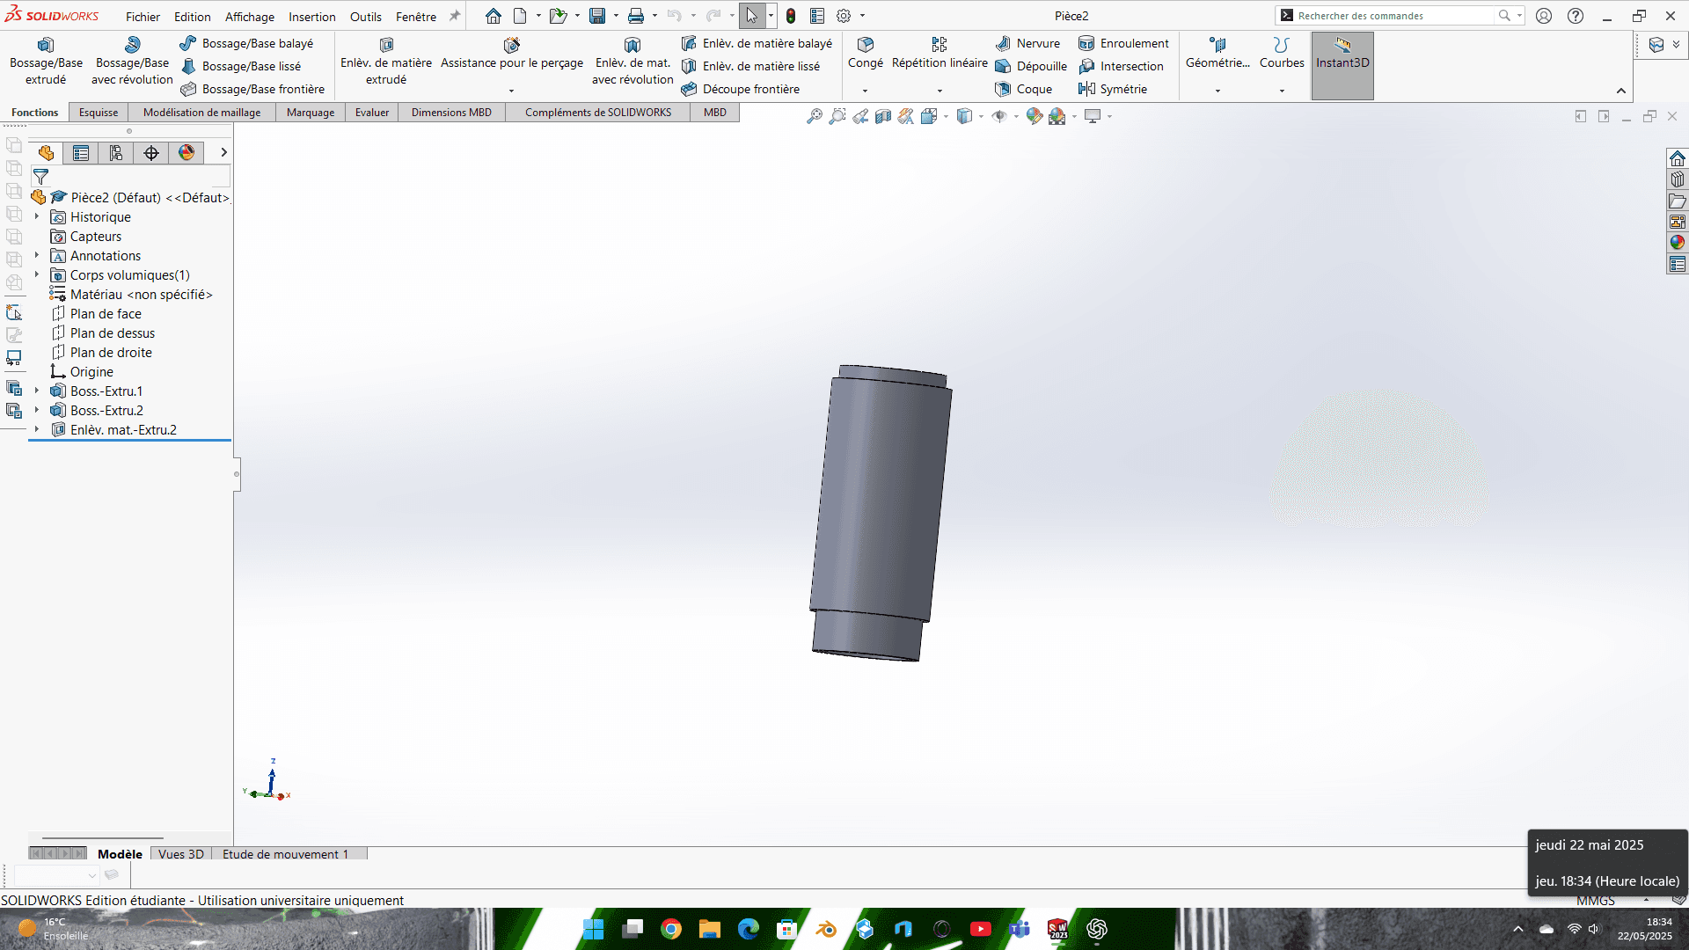Open Géométrie de référence tool

coord(1217,53)
